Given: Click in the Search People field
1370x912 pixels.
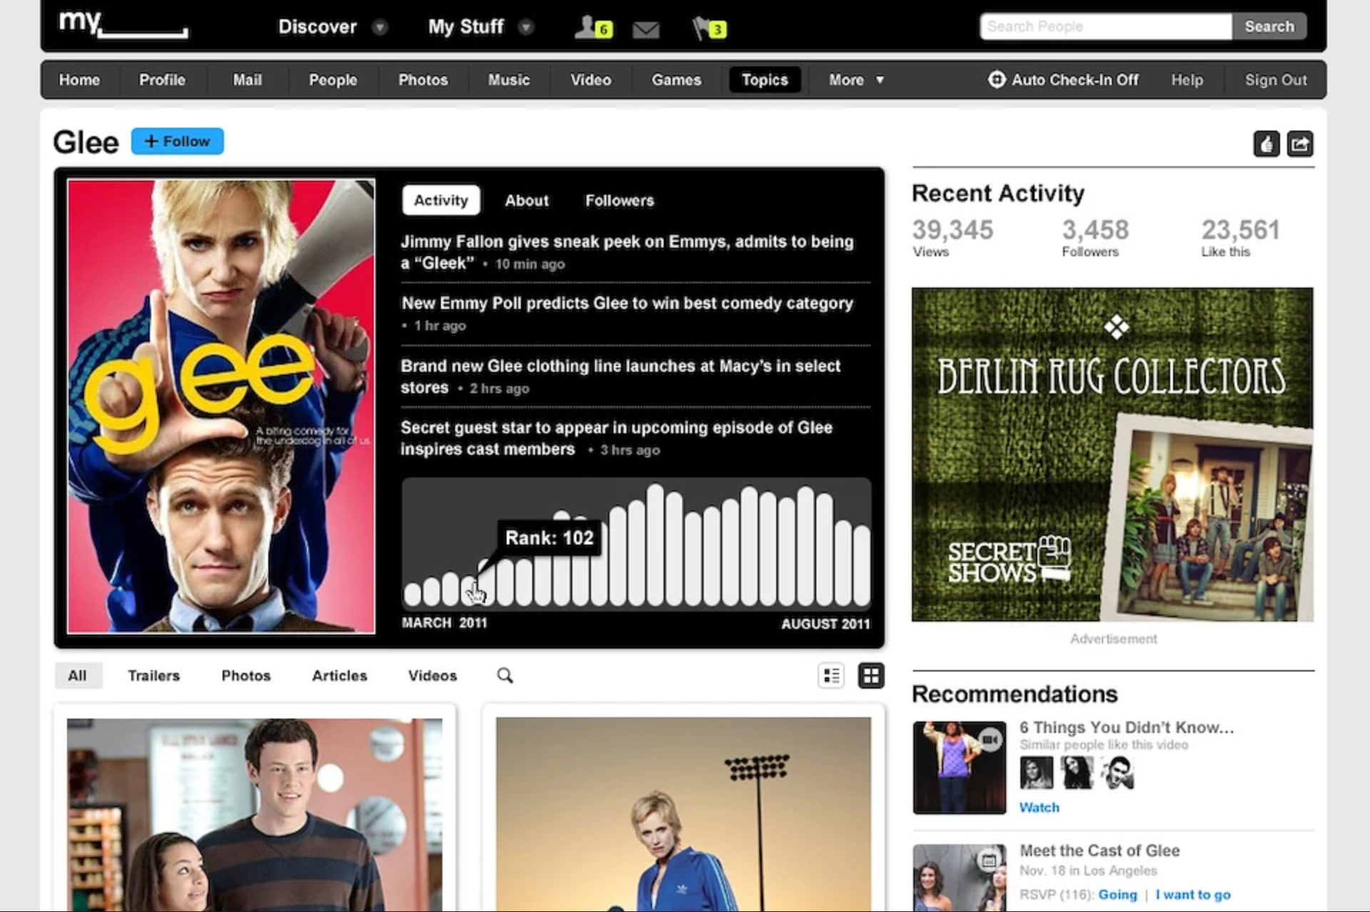Looking at the screenshot, I should (x=1106, y=26).
